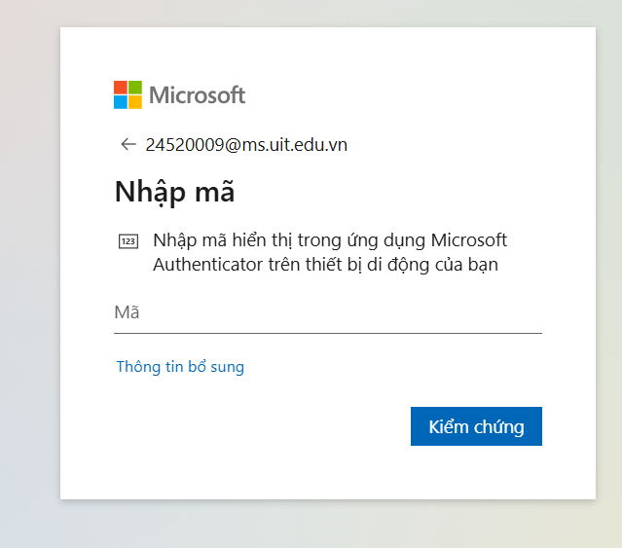Click the phrase 'thiết bị di động của bạn'
The height and width of the screenshot is (548, 622).
click(x=407, y=265)
